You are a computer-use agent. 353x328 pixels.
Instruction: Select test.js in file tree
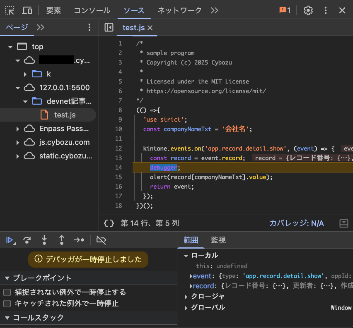[x=48, y=115]
